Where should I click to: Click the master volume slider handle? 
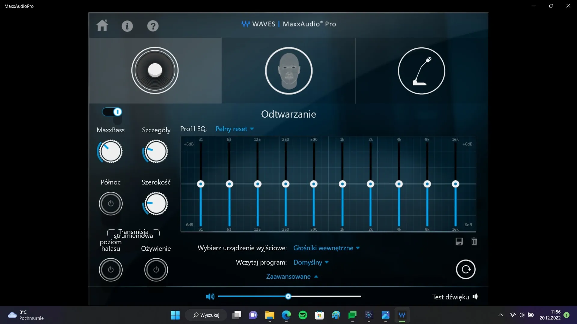288,296
